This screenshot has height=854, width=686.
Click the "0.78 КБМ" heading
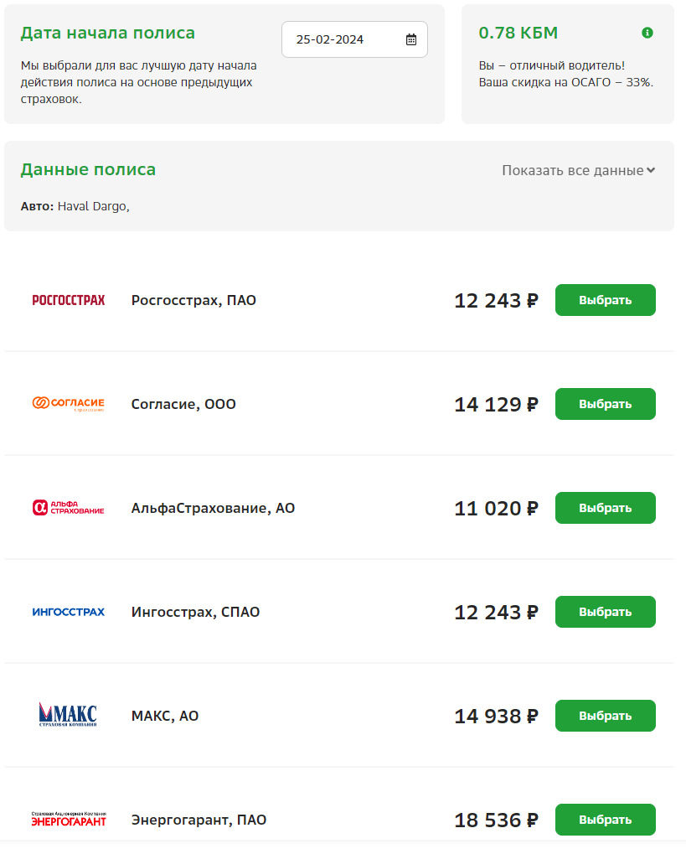(518, 33)
